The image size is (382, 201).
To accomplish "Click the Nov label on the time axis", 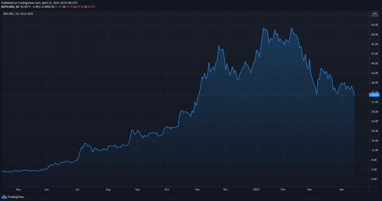I will pos(198,190).
